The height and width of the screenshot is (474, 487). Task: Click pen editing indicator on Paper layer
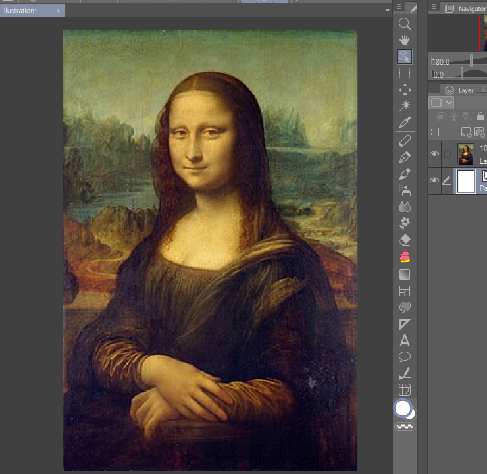point(446,180)
